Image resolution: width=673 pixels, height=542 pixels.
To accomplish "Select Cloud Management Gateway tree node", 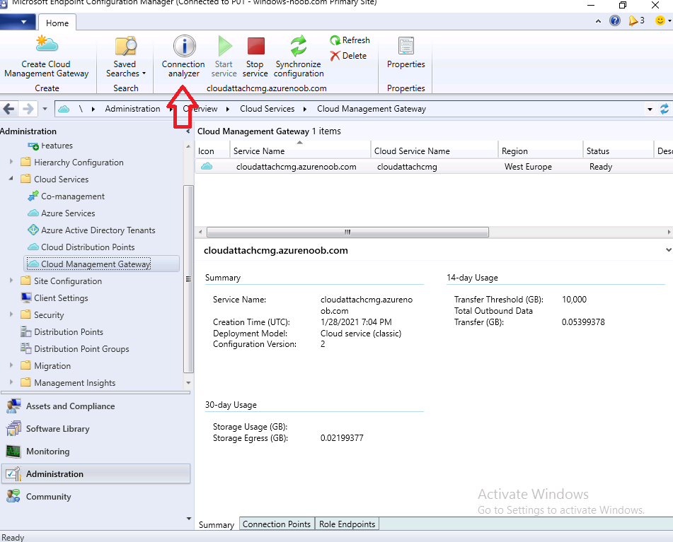I will pos(101,264).
